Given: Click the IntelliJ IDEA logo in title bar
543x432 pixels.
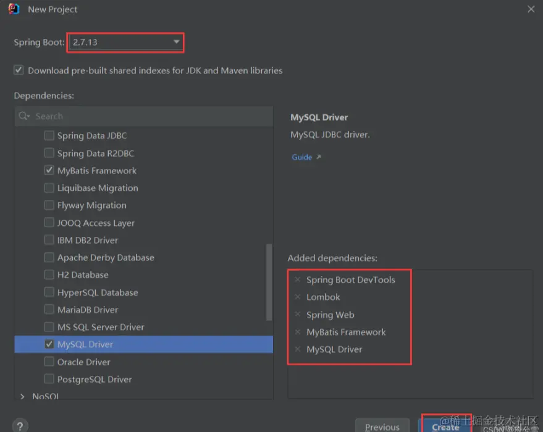Looking at the screenshot, I should pyautogui.click(x=13, y=9).
